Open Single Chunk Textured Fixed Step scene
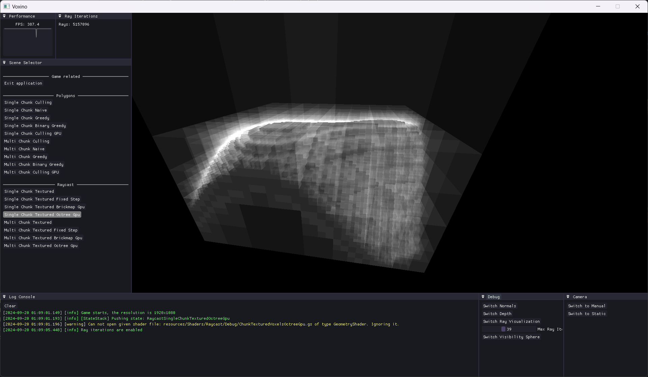Screen dimensions: 648x377 pos(42,199)
